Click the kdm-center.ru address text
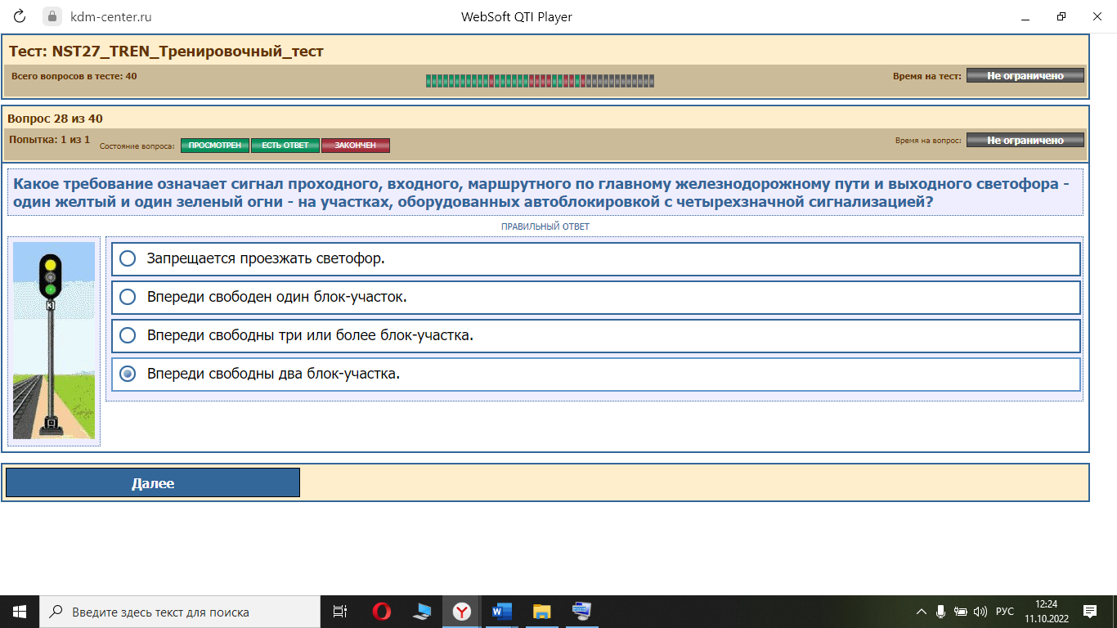Image resolution: width=1117 pixels, height=628 pixels. click(x=110, y=16)
